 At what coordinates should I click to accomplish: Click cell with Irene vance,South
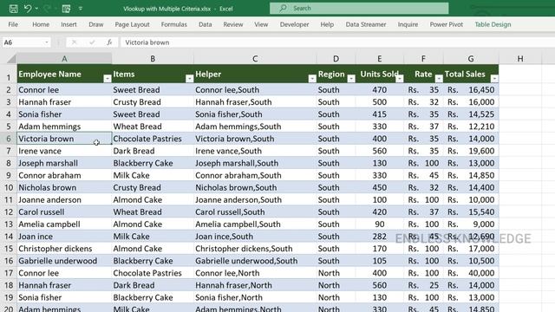click(x=255, y=151)
